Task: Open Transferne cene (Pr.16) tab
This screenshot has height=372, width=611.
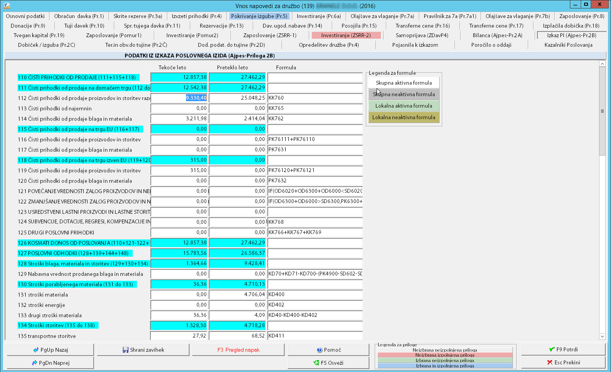Action: pyautogui.click(x=423, y=26)
